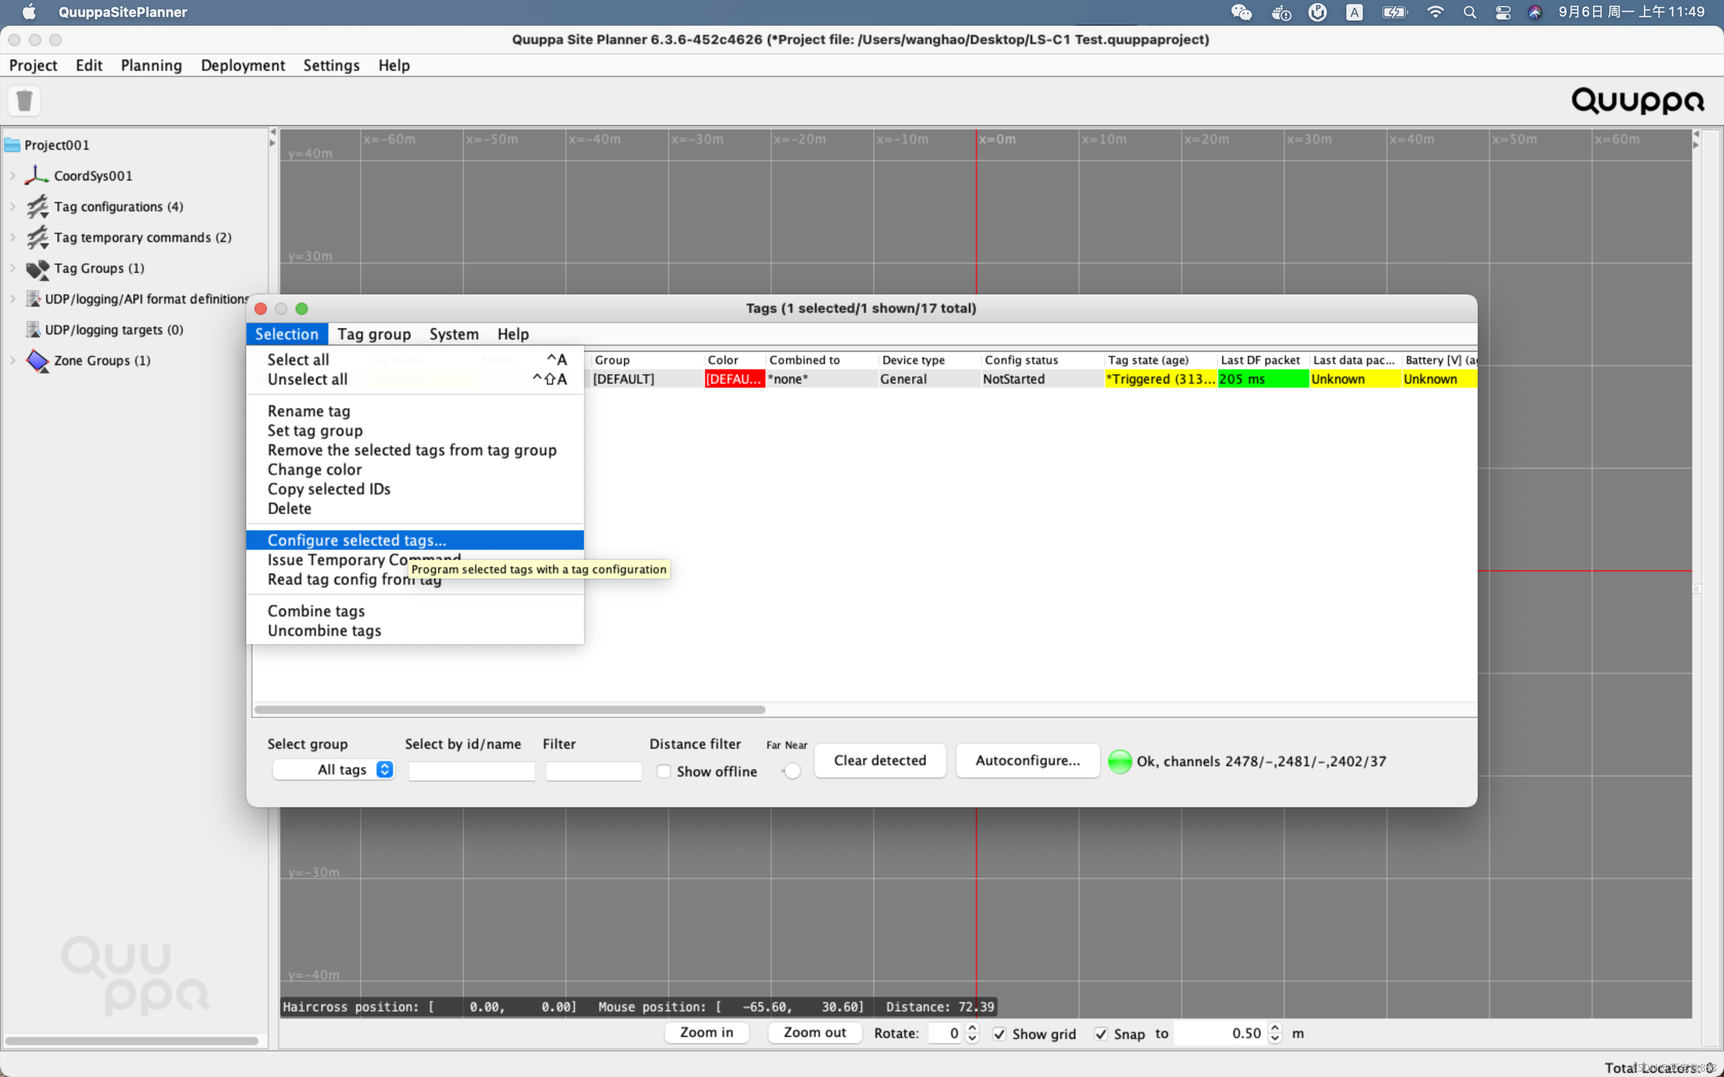
Task: Click the trash can delete icon
Action: [24, 101]
